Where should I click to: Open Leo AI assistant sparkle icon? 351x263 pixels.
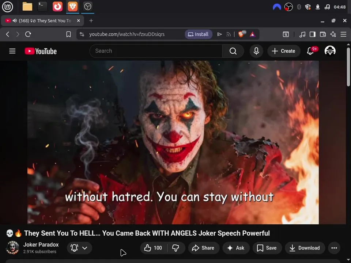pyautogui.click(x=333, y=34)
